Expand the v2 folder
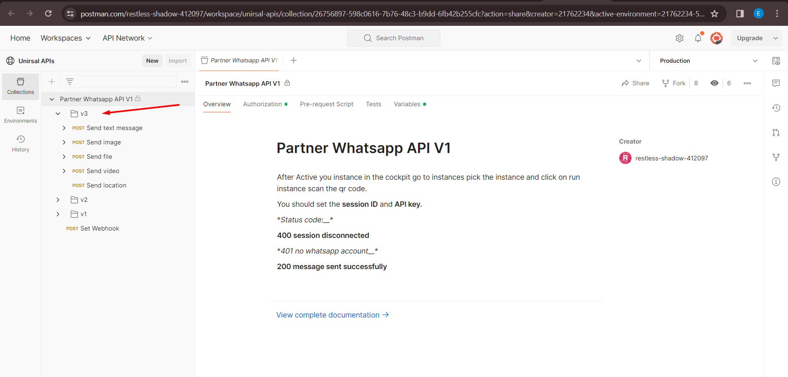 [58, 200]
